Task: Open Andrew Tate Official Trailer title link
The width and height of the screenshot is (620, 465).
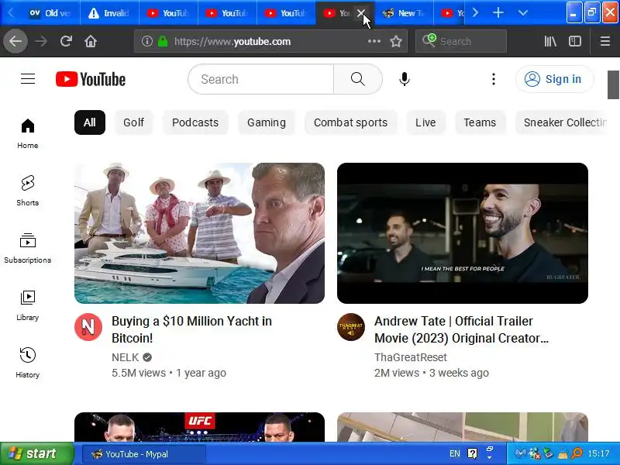Action: point(461,329)
